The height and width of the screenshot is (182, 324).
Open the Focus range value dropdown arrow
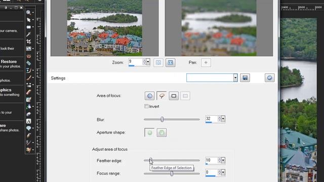tap(223, 172)
